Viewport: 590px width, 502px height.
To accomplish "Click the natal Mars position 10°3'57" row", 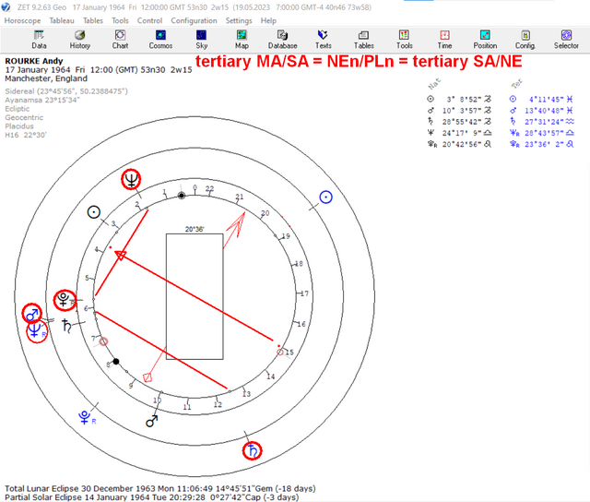I will click(459, 111).
